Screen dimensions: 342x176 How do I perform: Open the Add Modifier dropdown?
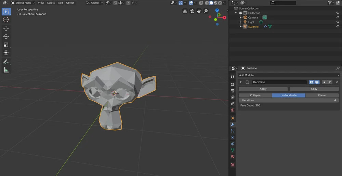click(x=289, y=75)
